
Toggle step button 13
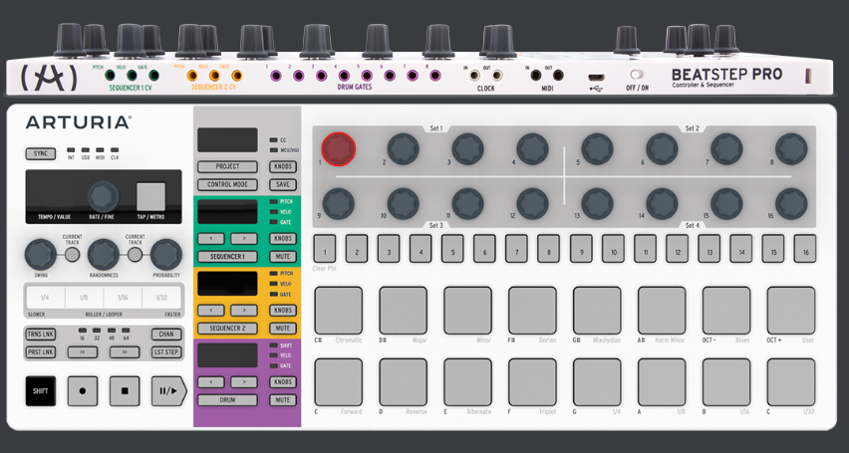708,249
